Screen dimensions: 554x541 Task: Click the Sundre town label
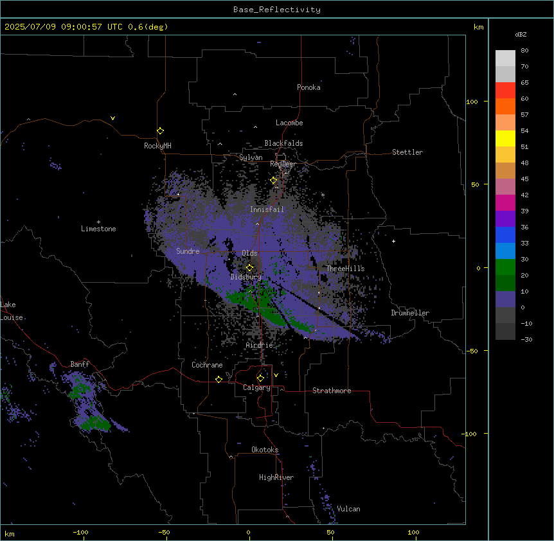tap(188, 251)
